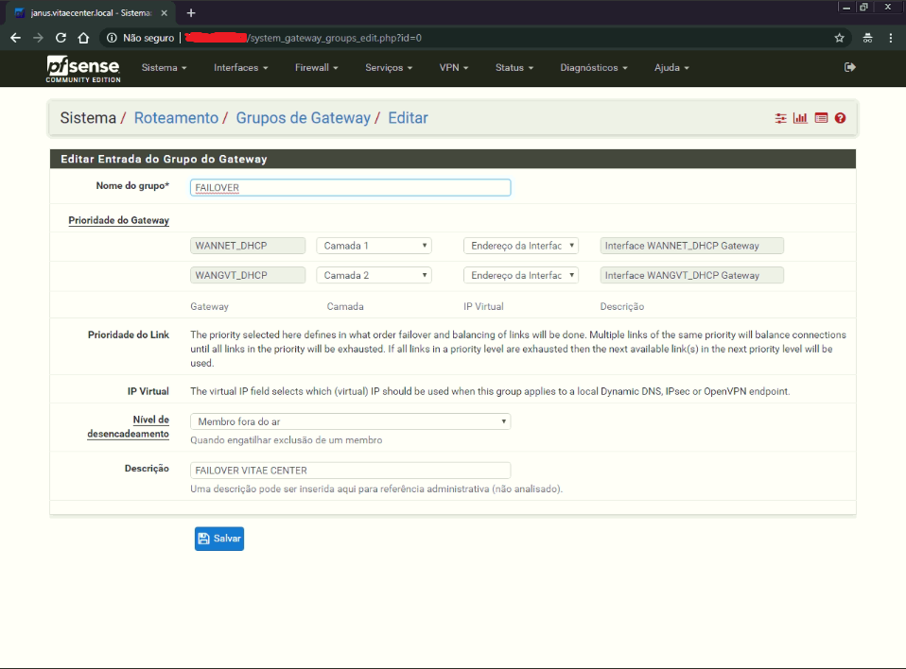Screen dimensions: 906x669
Task: Click the red help question icon
Action: tap(840, 118)
